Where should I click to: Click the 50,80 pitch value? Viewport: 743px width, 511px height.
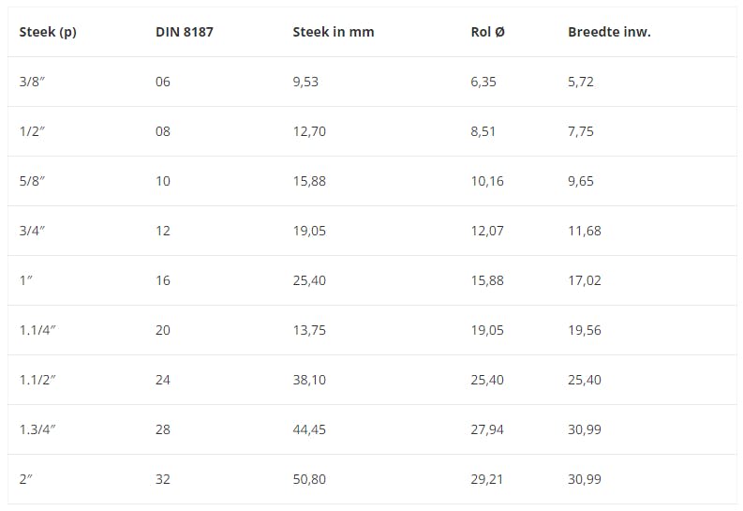(x=309, y=479)
